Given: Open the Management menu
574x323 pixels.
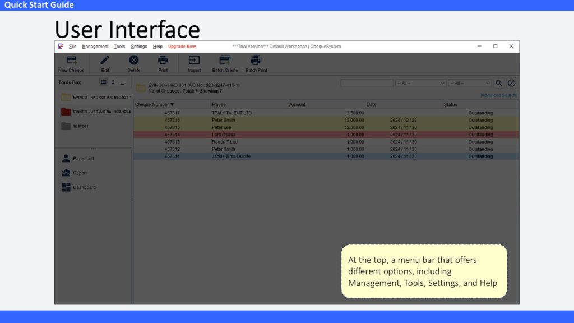Looking at the screenshot, I should point(95,47).
